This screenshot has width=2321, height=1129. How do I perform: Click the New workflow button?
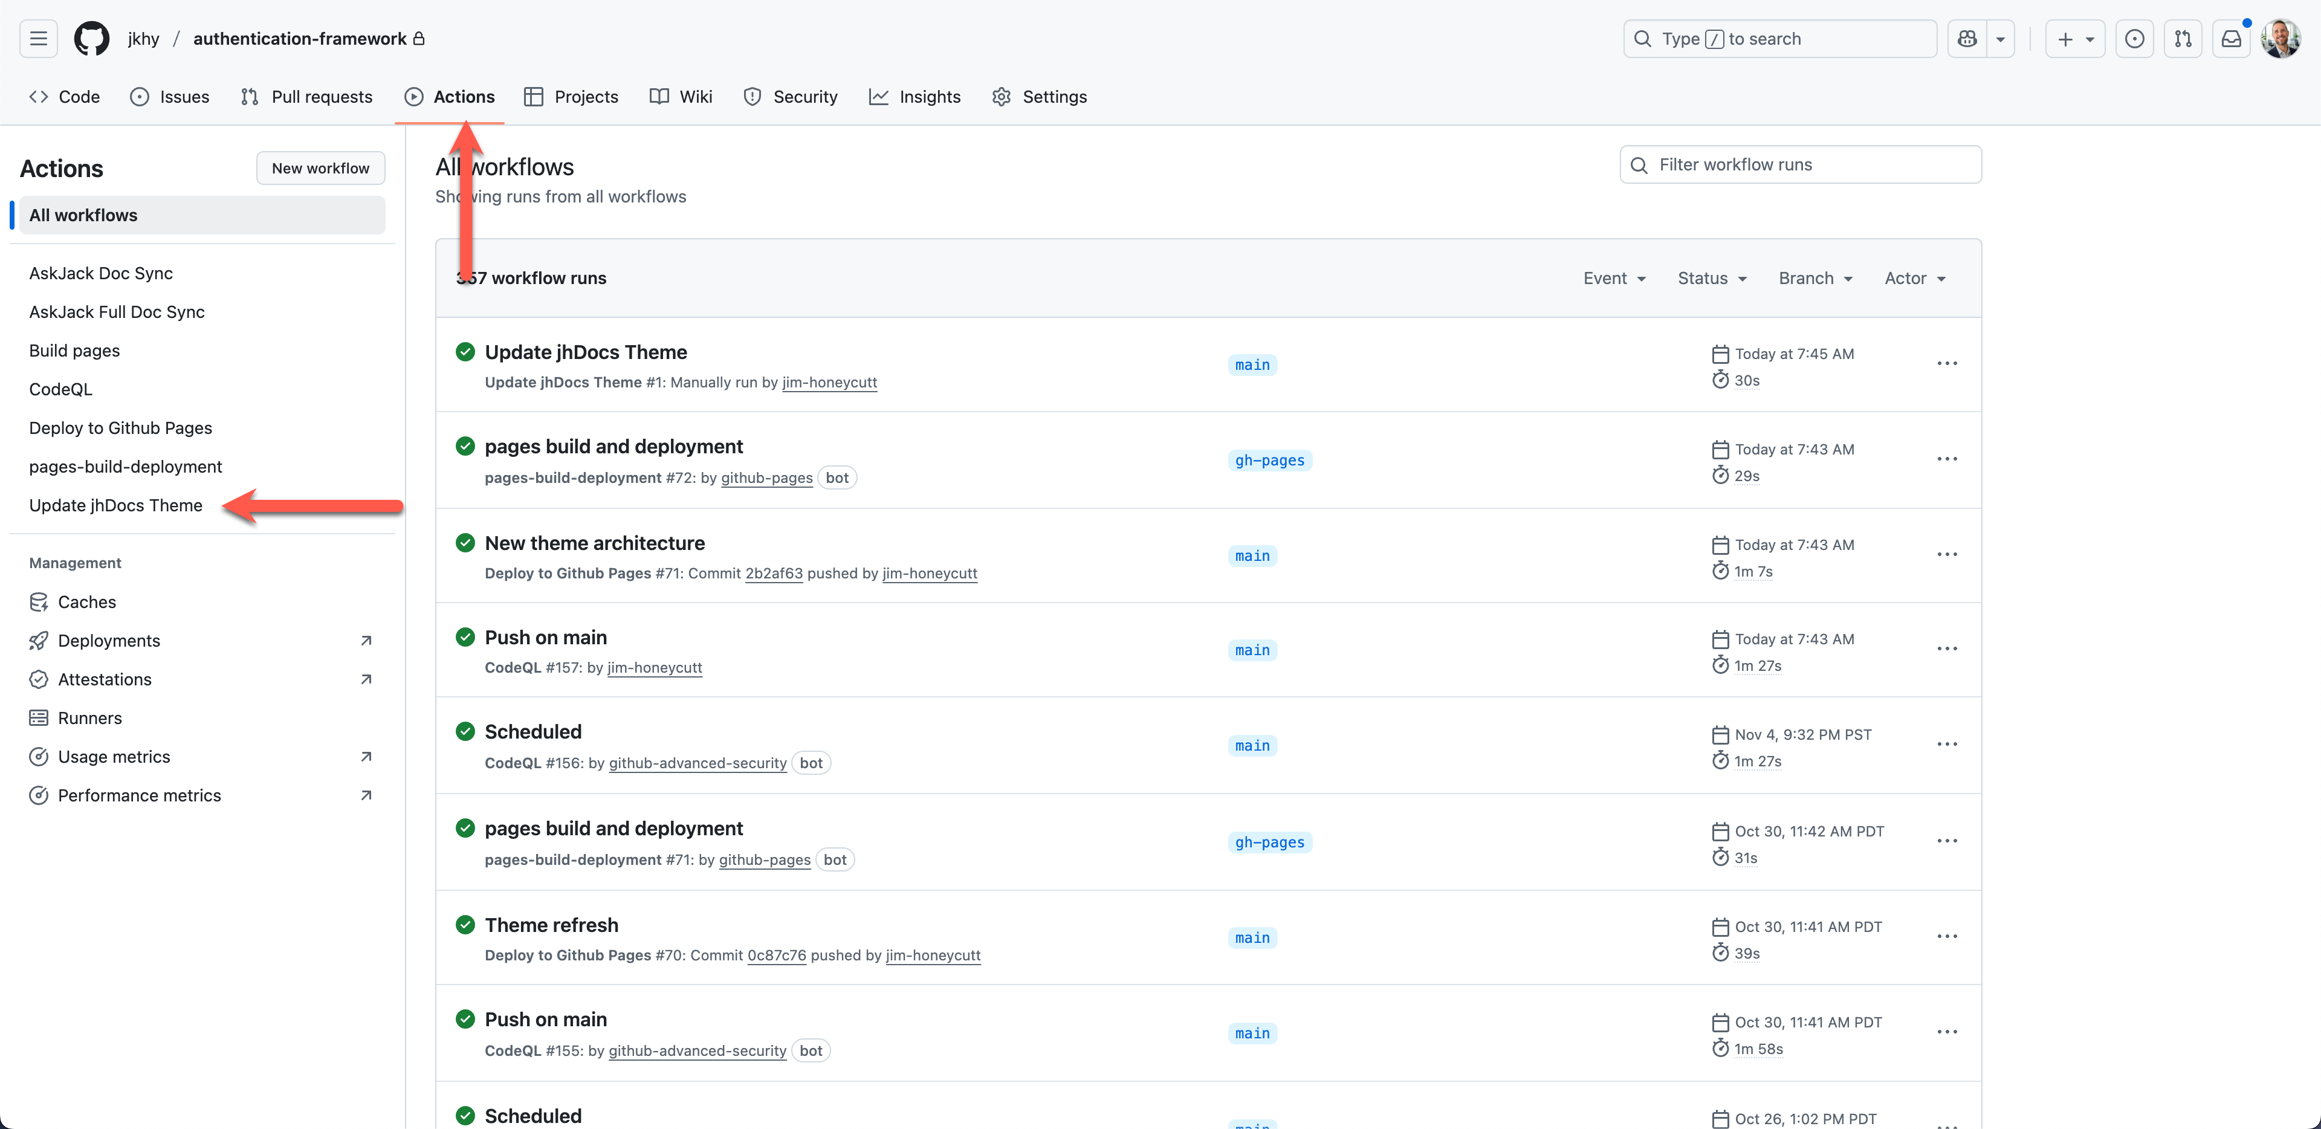320,169
